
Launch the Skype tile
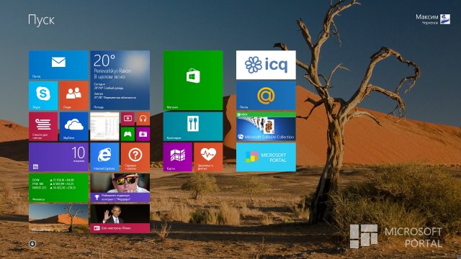[x=43, y=96]
